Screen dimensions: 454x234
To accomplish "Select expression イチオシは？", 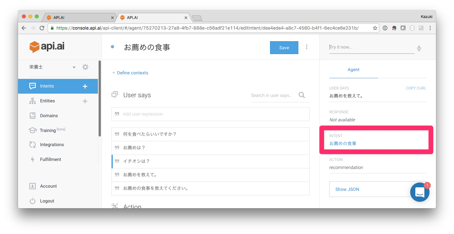I will pyautogui.click(x=210, y=161).
